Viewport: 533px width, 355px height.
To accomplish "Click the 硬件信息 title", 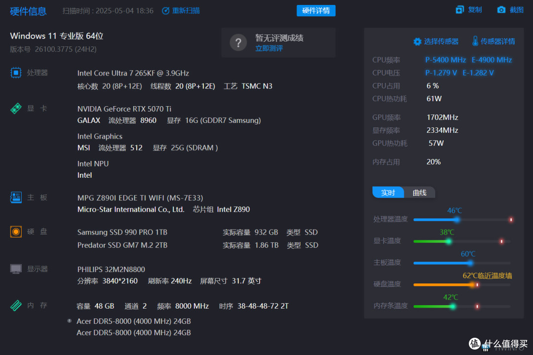I will pyautogui.click(x=28, y=11).
